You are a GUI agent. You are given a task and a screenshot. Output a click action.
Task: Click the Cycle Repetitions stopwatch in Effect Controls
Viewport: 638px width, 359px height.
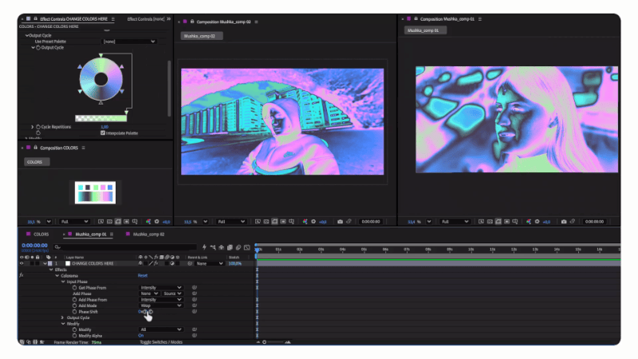pyautogui.click(x=37, y=127)
